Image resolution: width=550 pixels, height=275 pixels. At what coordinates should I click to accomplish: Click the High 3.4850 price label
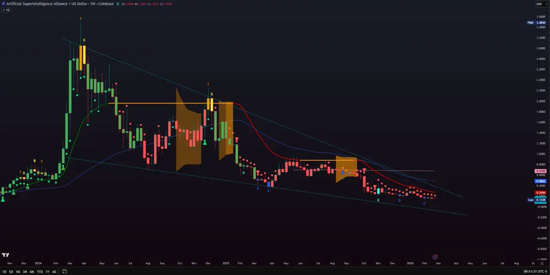point(536,22)
